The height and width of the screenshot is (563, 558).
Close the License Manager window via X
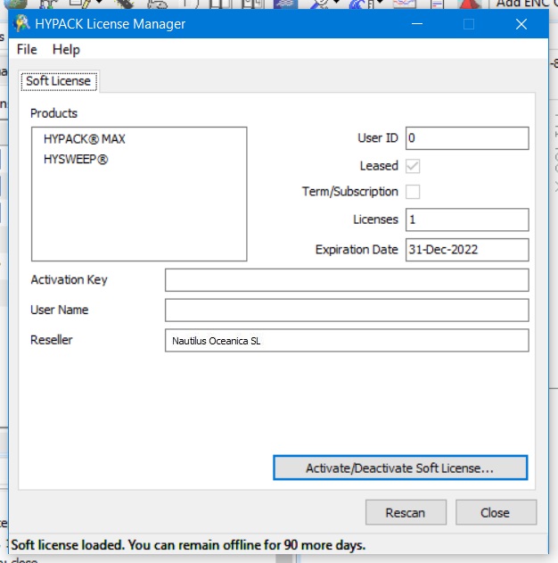tap(521, 24)
